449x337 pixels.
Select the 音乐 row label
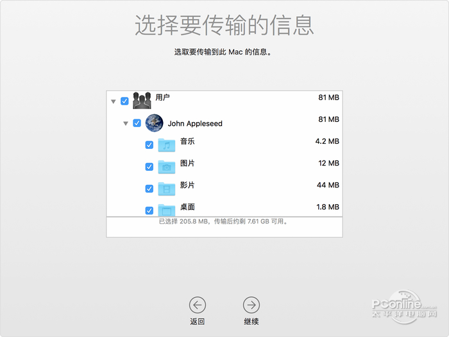187,141
